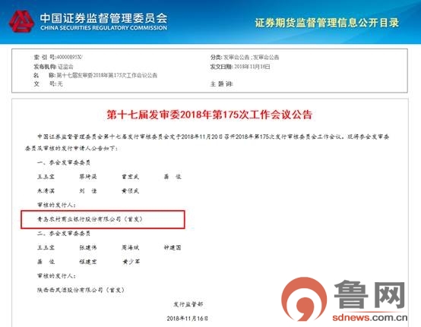The image size is (421, 327).
Task: Click the 发布机构 证监会 entry
Action: [x=53, y=66]
